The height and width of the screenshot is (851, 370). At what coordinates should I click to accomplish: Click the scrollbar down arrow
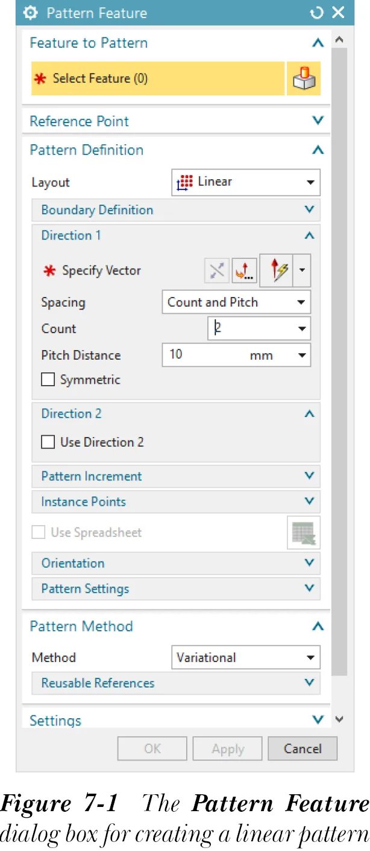[339, 719]
